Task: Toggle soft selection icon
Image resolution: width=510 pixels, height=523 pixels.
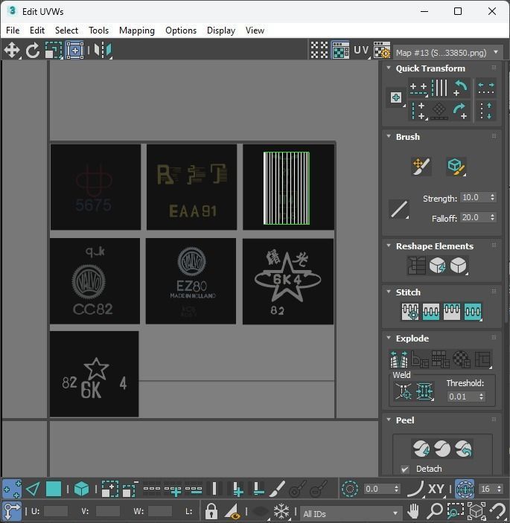Action: pos(350,489)
